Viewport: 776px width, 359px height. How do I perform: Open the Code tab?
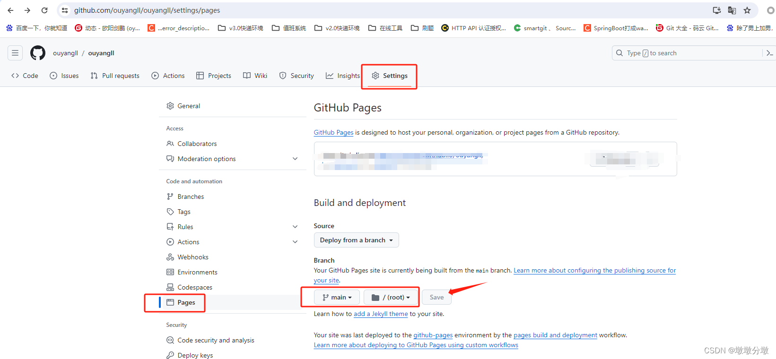click(x=25, y=76)
